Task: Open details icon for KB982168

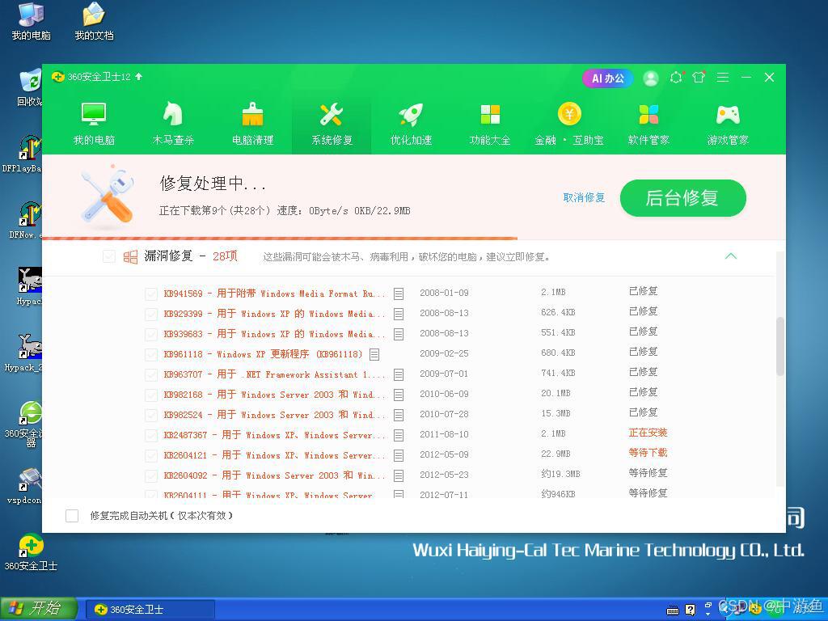Action: pyautogui.click(x=399, y=395)
